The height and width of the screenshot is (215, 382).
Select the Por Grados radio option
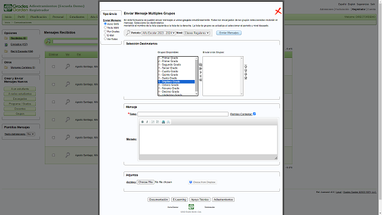[x=105, y=31]
